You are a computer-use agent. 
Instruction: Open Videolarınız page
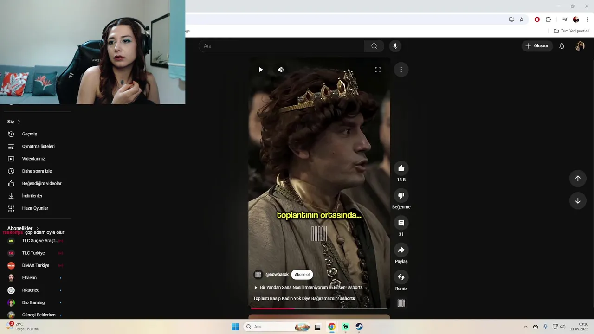point(36,159)
